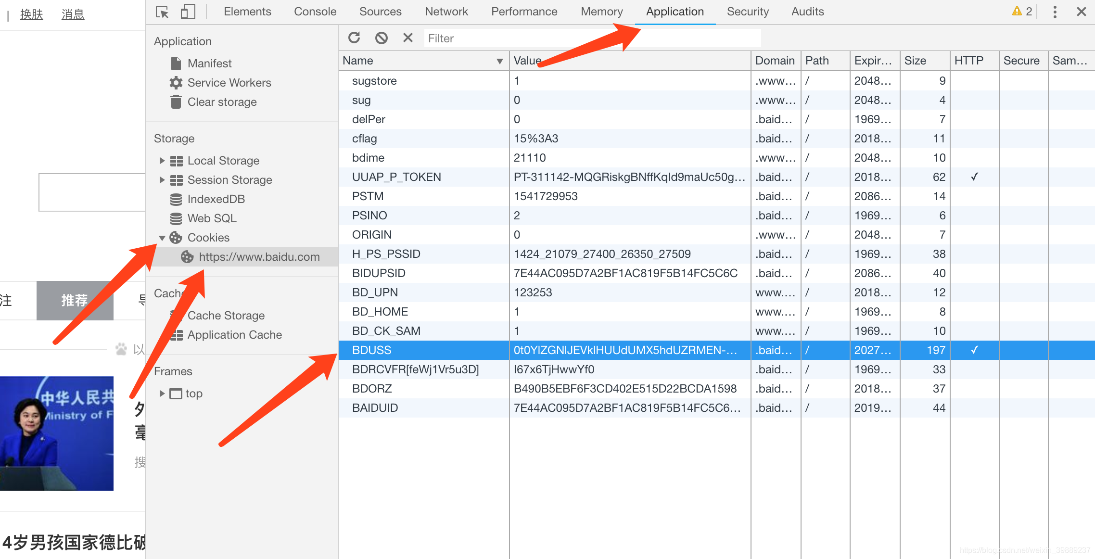Open the DevTools three-dot menu
The height and width of the screenshot is (559, 1095).
pyautogui.click(x=1055, y=12)
